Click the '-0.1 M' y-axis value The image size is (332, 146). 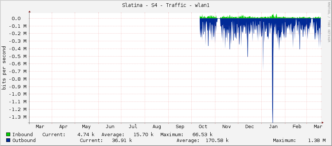point(18,26)
